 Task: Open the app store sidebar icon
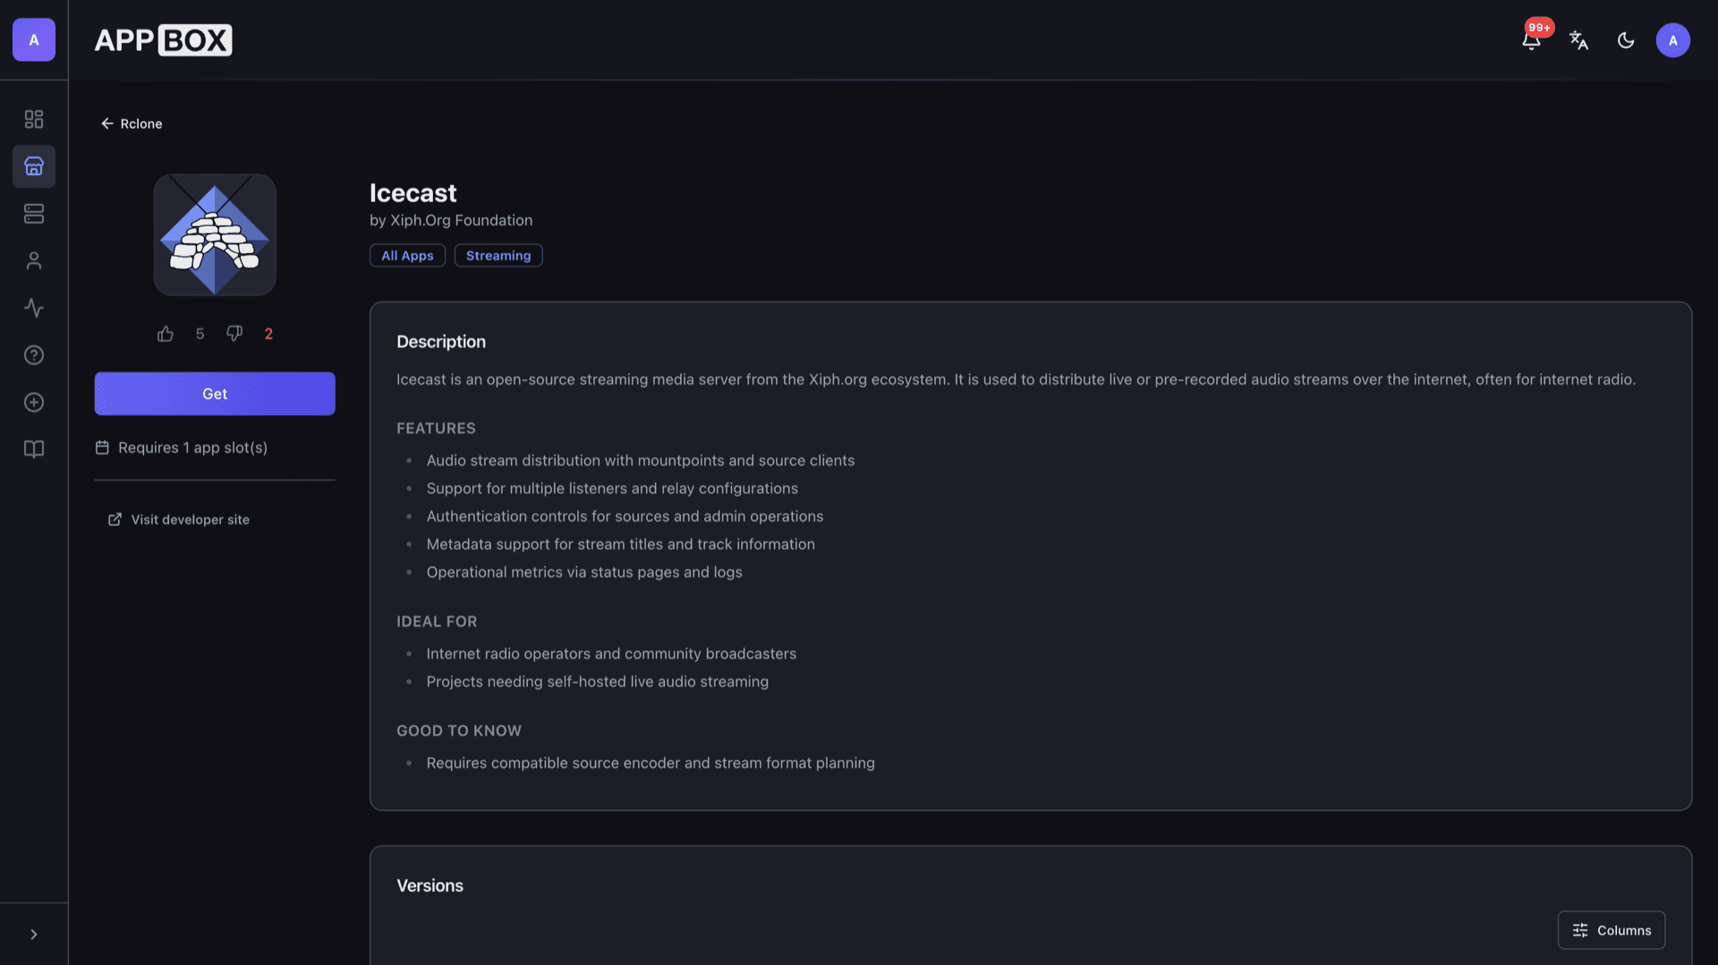34,166
